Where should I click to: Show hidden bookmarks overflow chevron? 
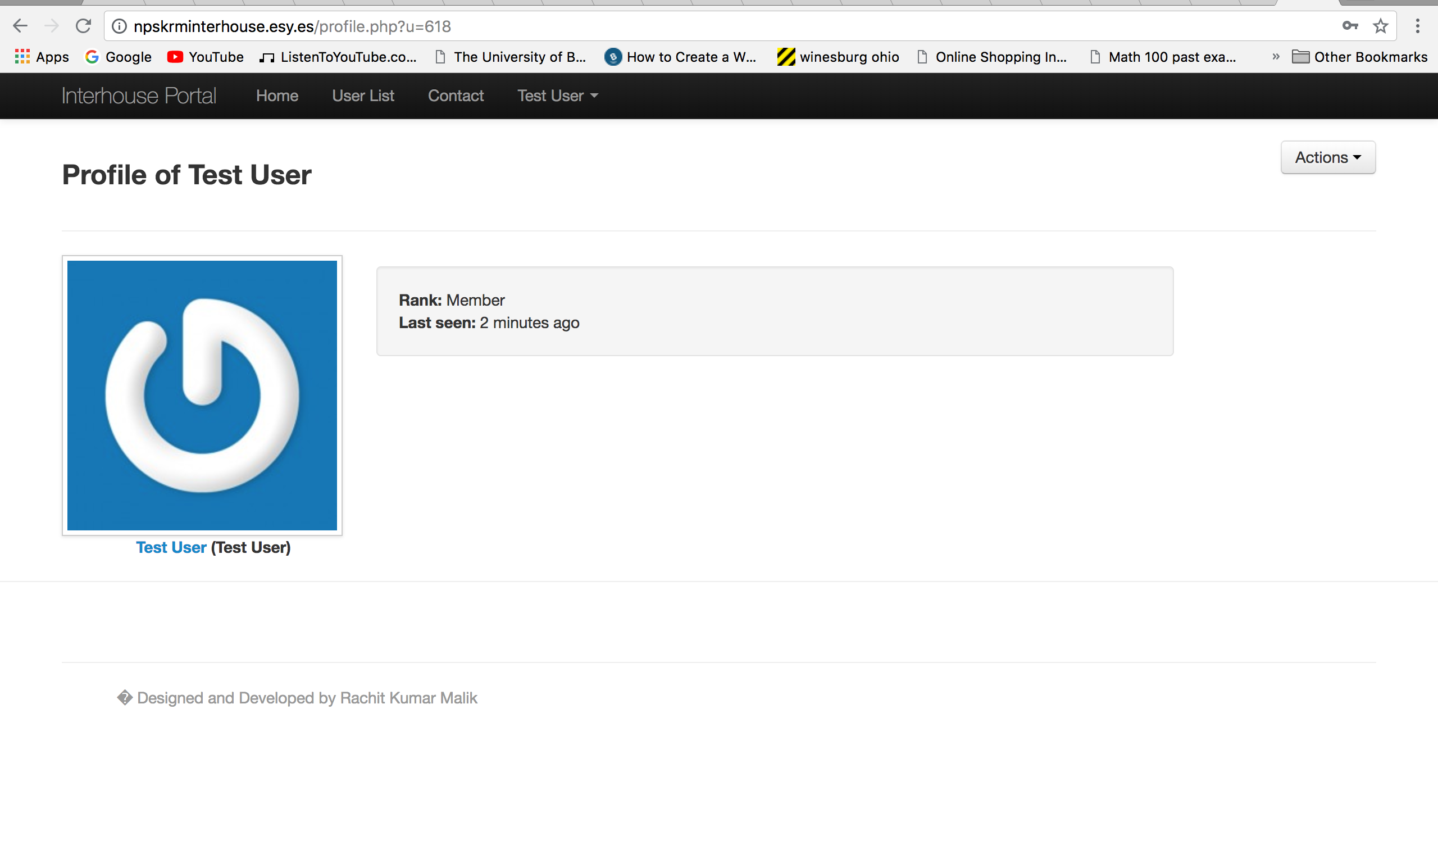coord(1275,57)
